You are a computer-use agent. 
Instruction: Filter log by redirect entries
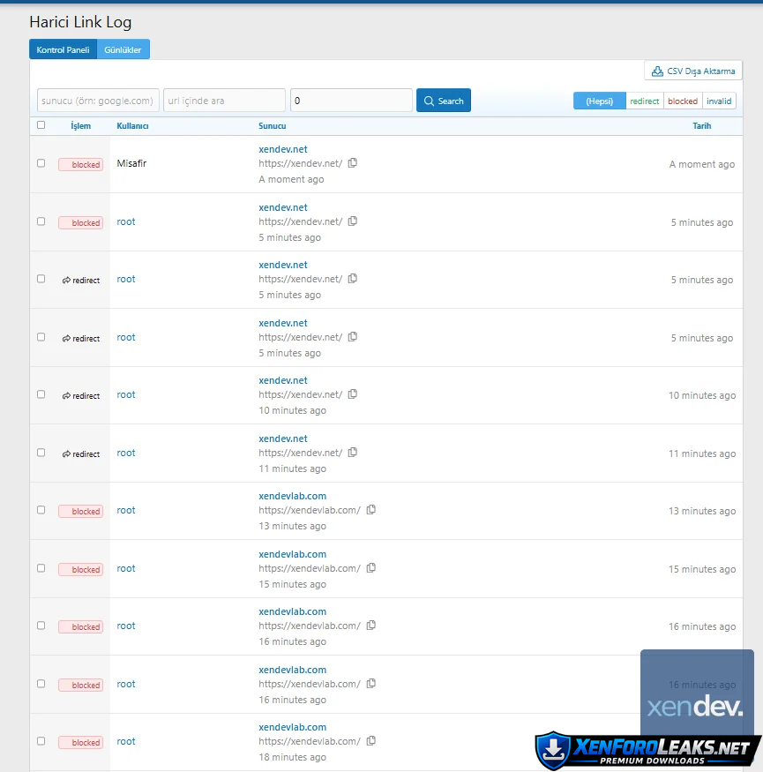pyautogui.click(x=644, y=101)
